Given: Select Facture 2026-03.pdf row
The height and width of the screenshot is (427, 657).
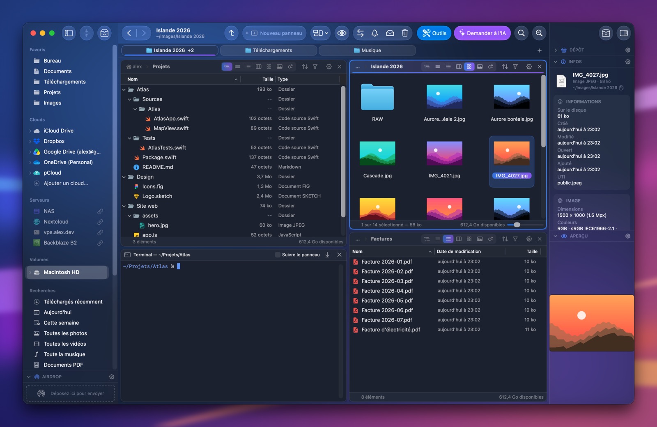Looking at the screenshot, I should [x=448, y=281].
